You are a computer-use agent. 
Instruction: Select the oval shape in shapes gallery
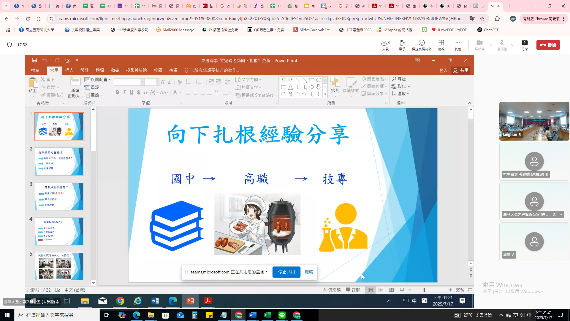tap(319, 80)
